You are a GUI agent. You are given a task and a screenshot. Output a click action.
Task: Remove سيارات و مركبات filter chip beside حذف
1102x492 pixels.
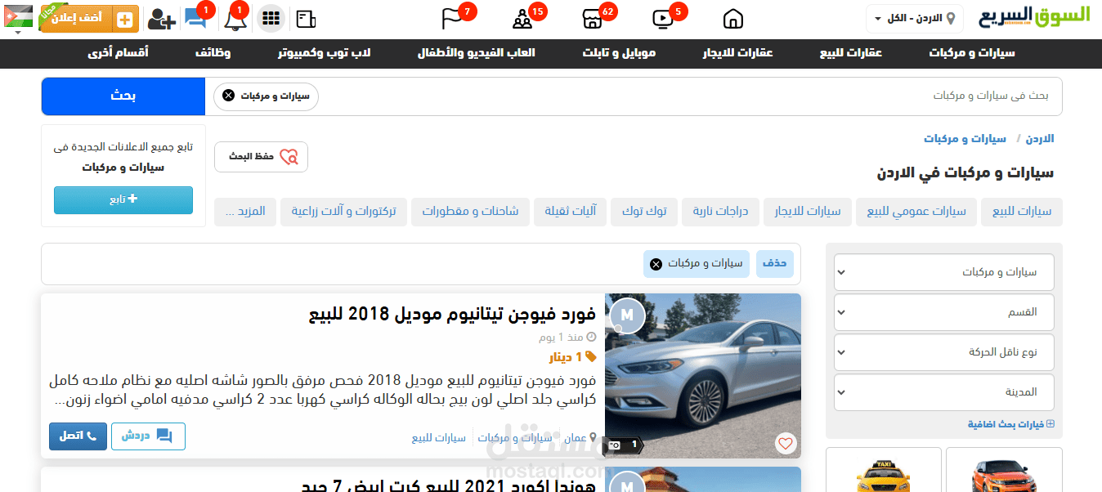tap(656, 264)
